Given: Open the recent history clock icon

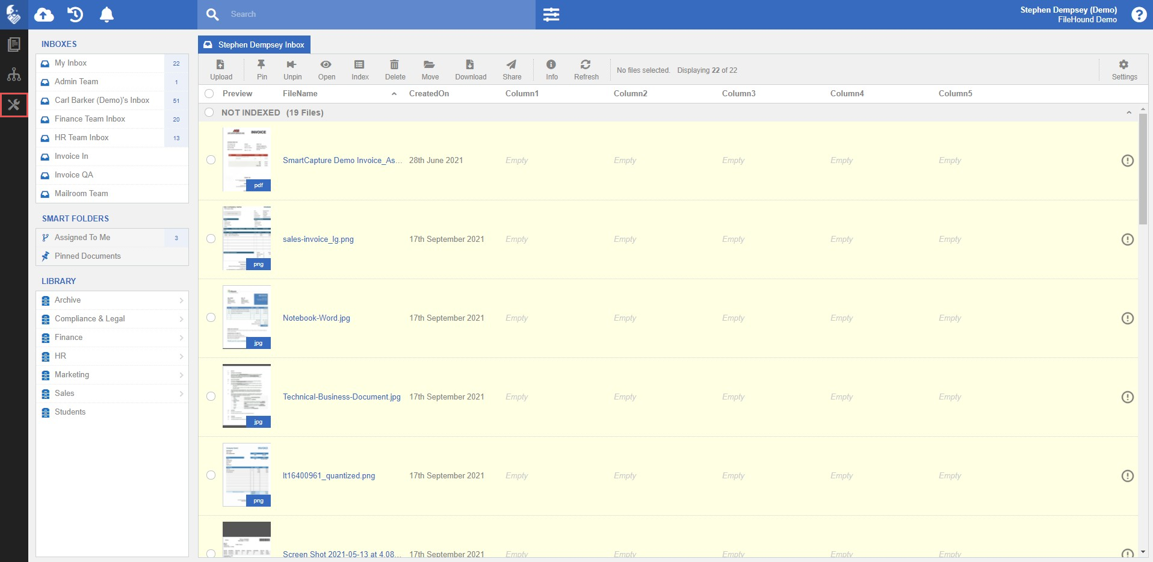Looking at the screenshot, I should click(x=75, y=14).
